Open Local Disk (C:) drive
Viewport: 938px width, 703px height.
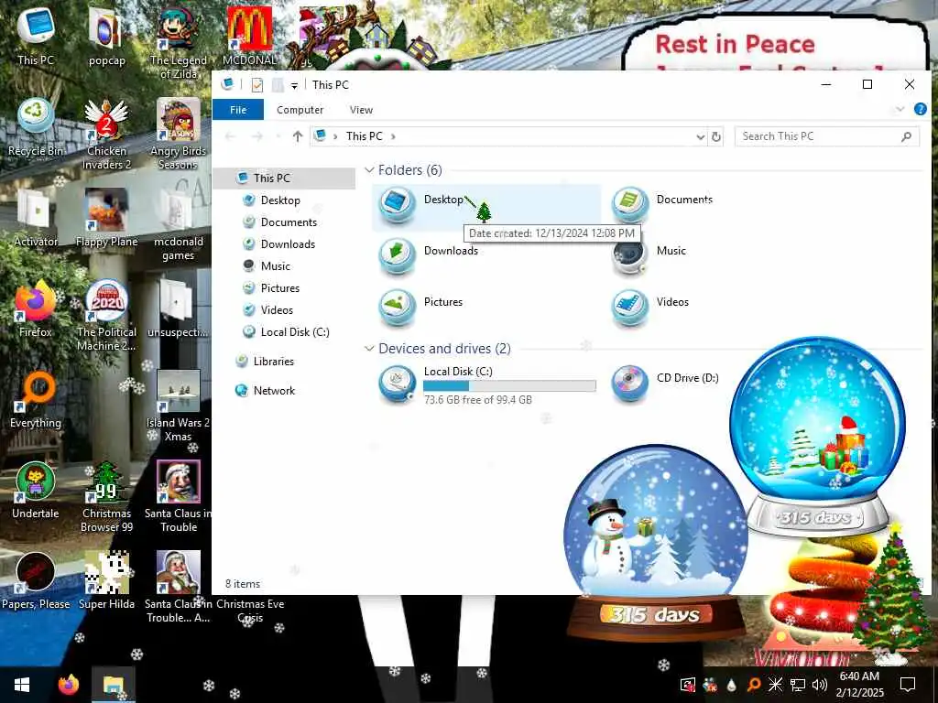pos(487,384)
